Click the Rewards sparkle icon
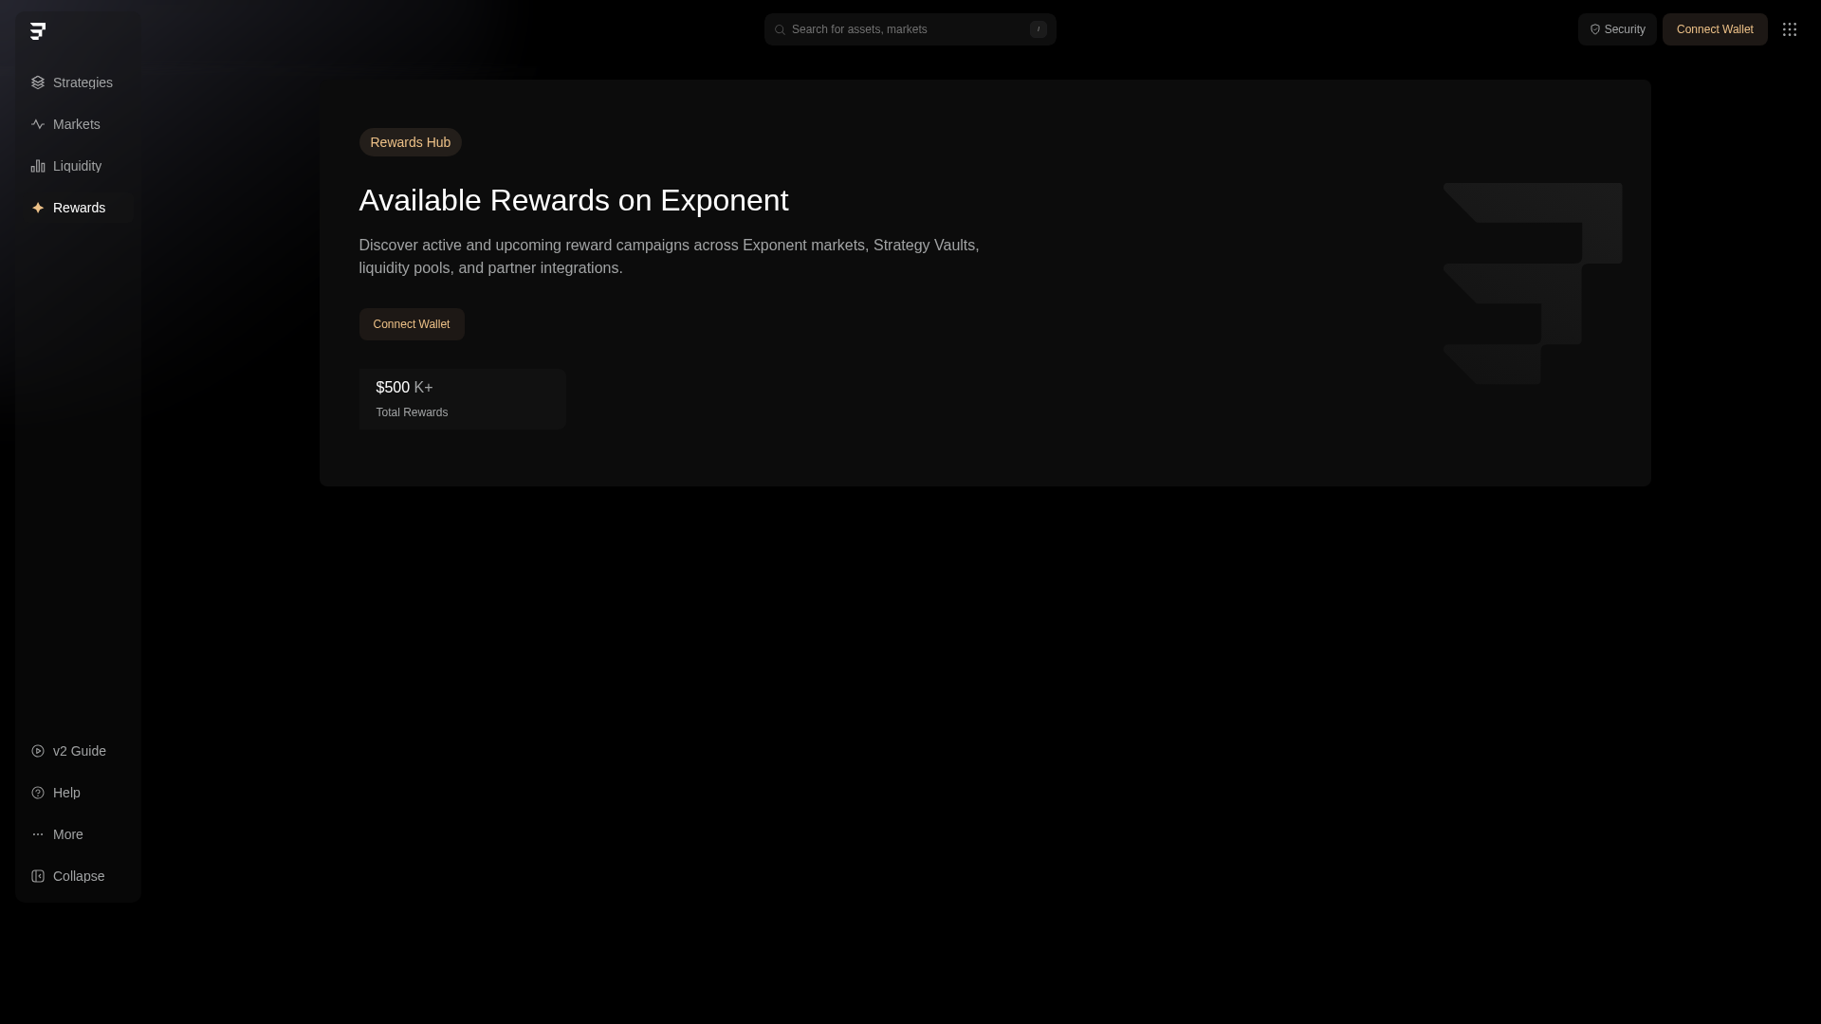 38,208
